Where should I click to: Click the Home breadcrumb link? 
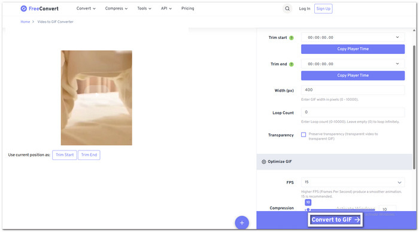pos(25,22)
